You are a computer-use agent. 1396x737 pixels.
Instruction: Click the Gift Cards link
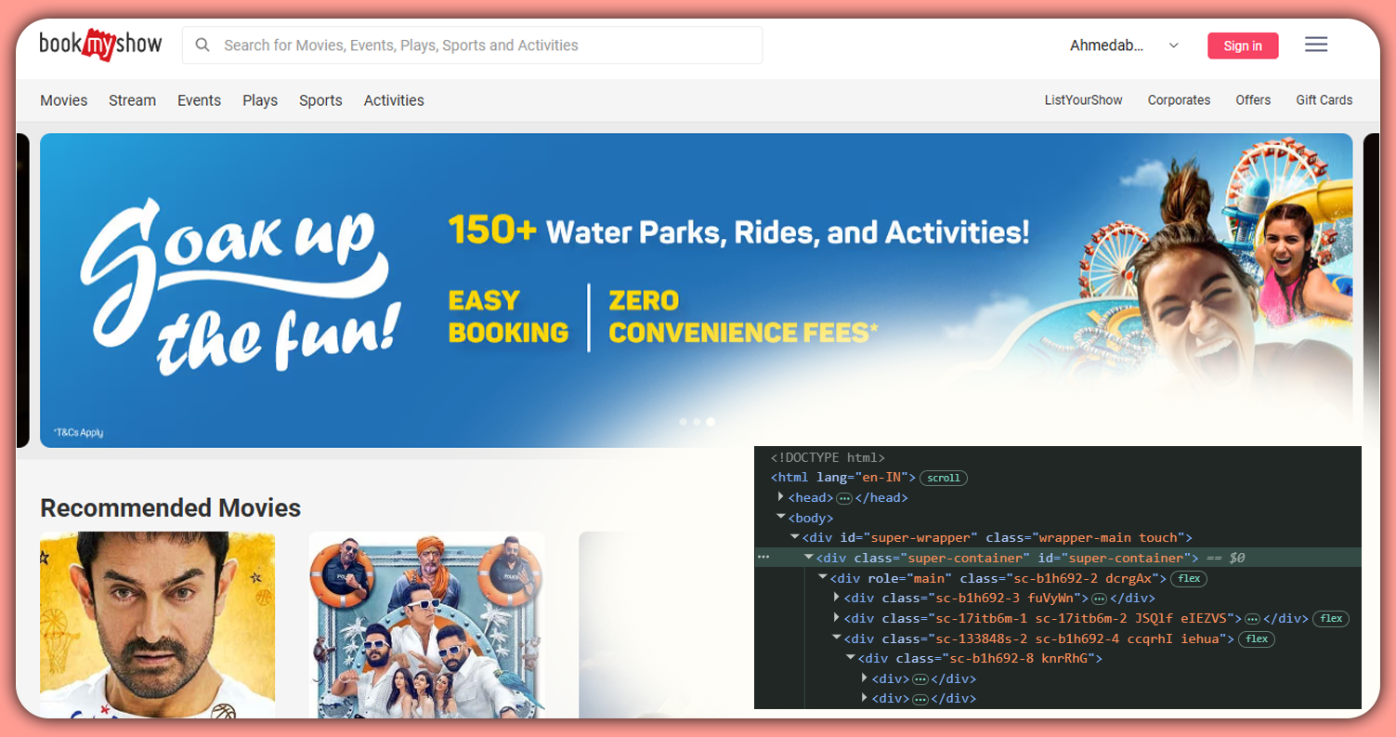[1324, 100]
